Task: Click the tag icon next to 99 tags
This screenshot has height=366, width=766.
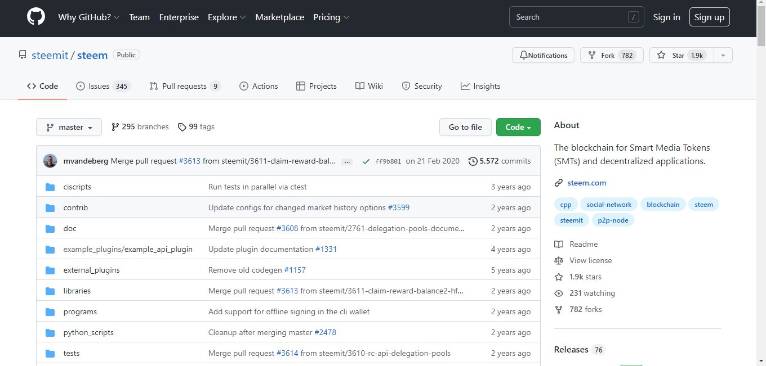Action: tap(182, 127)
